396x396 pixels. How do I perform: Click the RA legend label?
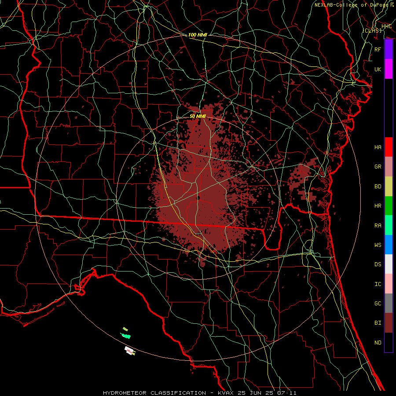(378, 226)
